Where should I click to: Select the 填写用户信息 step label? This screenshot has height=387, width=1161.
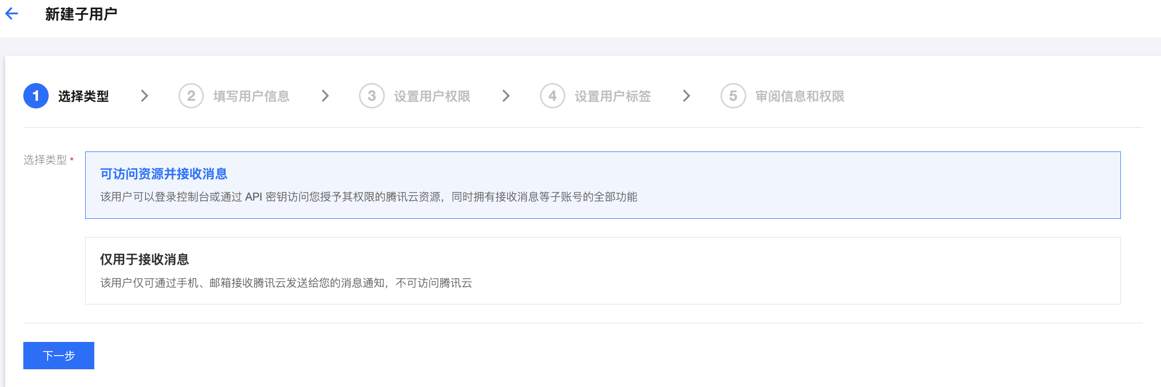(251, 96)
